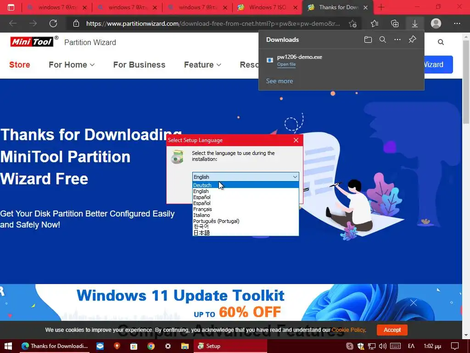
Task: Click the Edge taskbar window button
Action: coord(55,346)
